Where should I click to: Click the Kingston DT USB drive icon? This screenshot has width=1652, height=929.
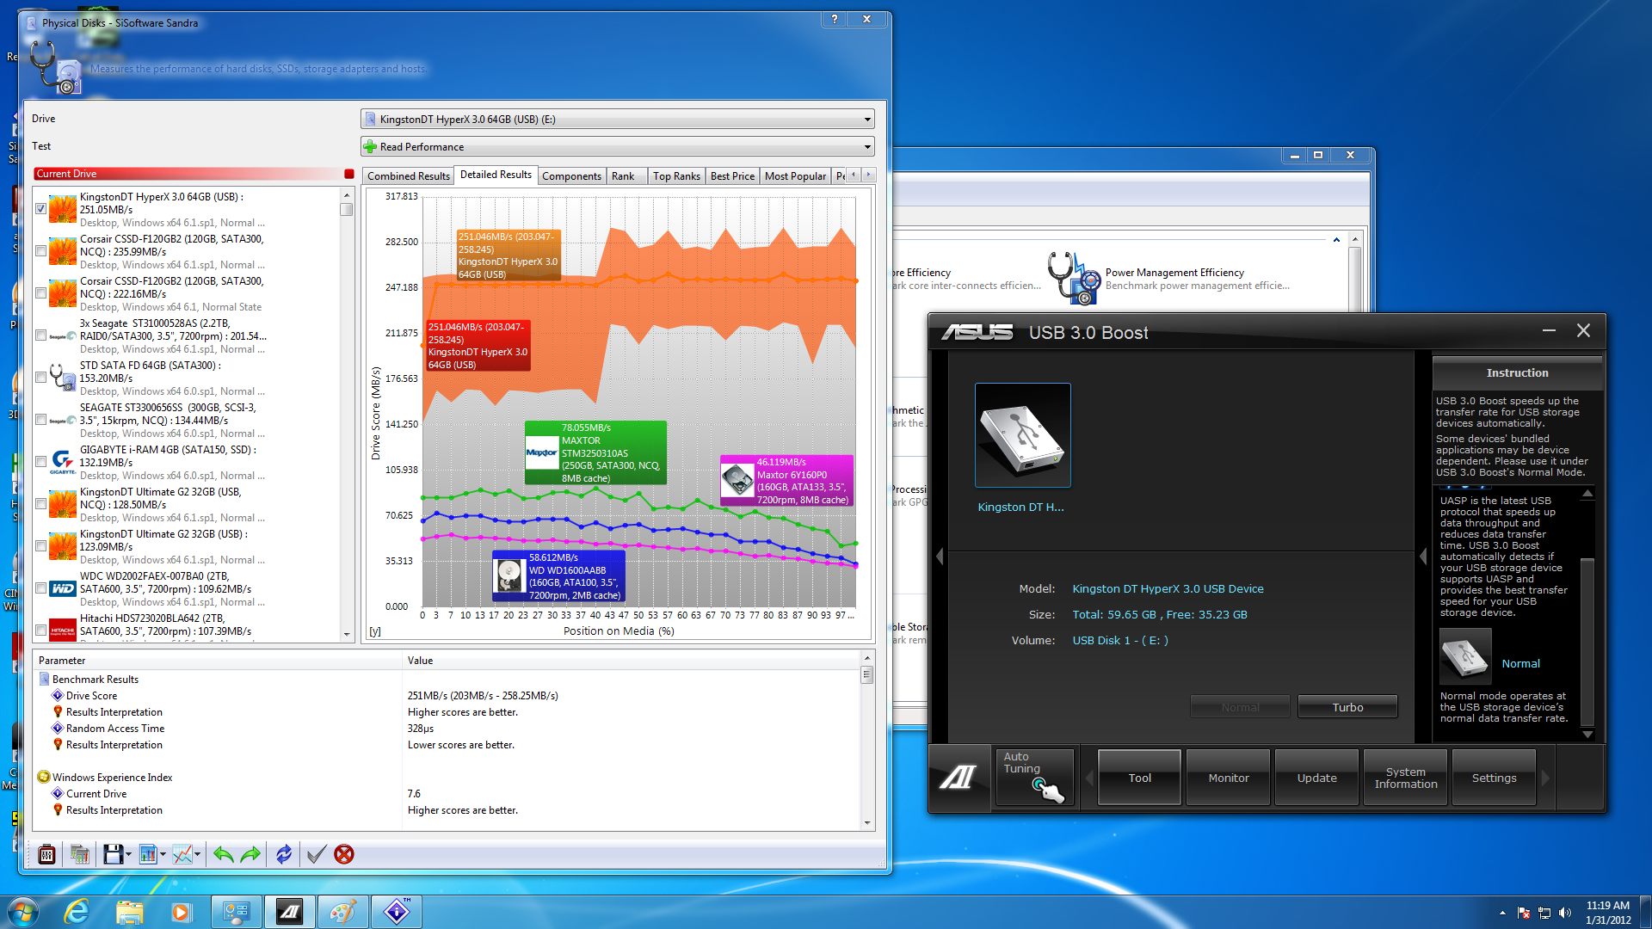(1023, 436)
